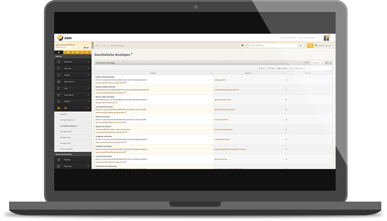Click the orange GO button
This screenshot has width=387, height=221.
tap(310, 46)
